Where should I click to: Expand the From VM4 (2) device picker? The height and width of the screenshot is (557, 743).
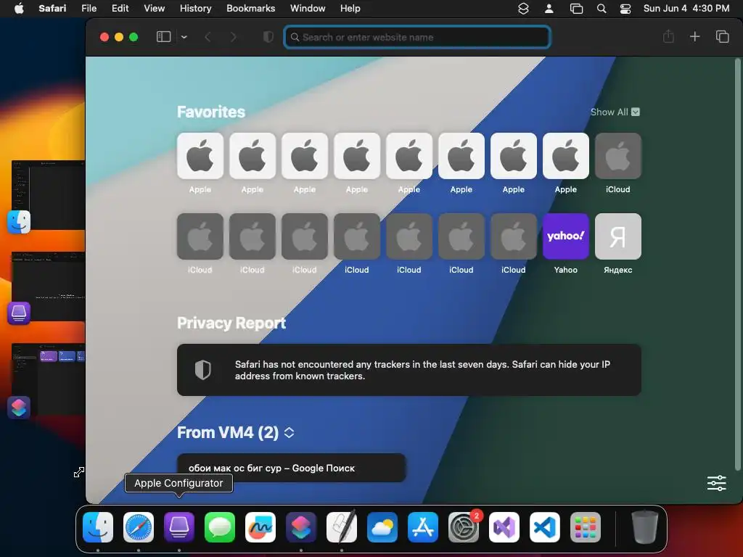click(289, 432)
